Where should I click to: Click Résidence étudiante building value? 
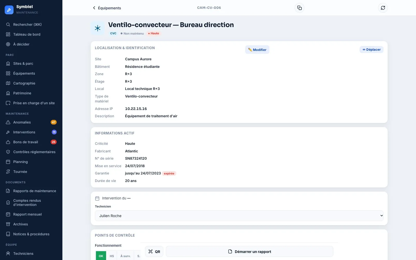coord(142,67)
